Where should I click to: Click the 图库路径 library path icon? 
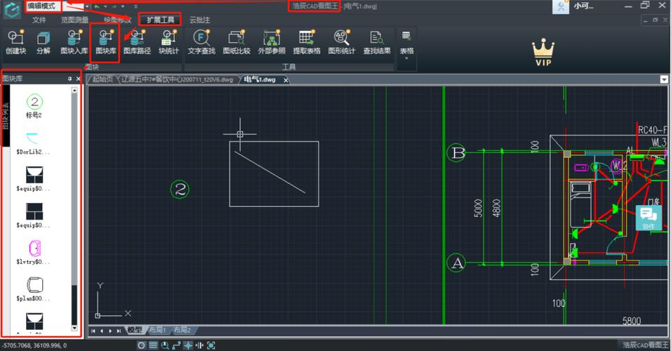tap(137, 41)
